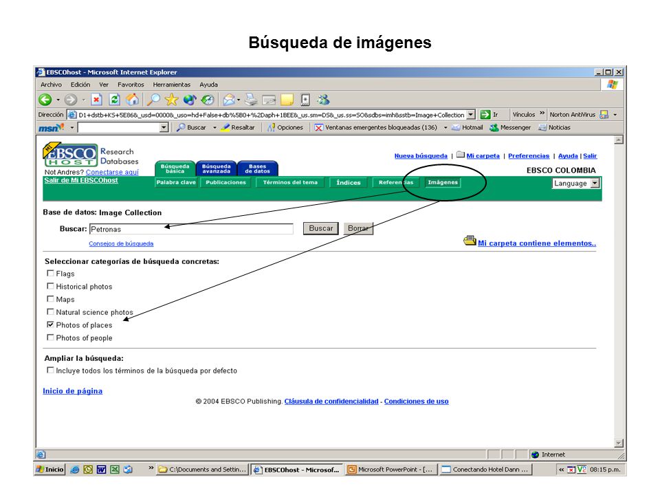The image size is (660, 495).
Task: Click the Inicio Start button
Action: click(49, 470)
